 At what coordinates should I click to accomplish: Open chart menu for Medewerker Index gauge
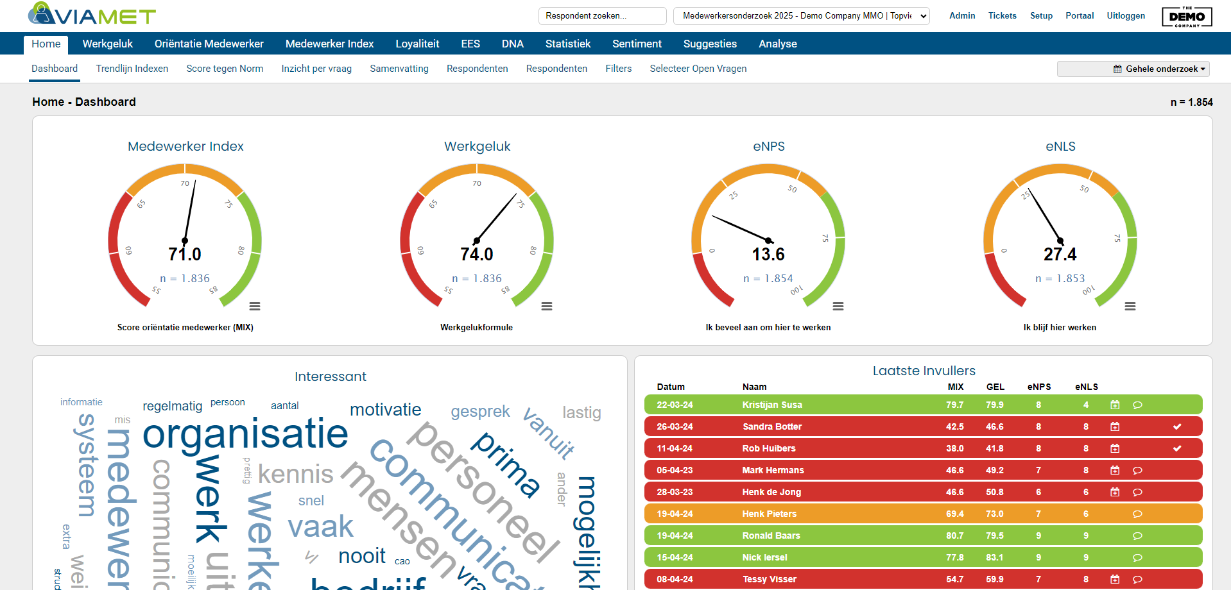[255, 307]
